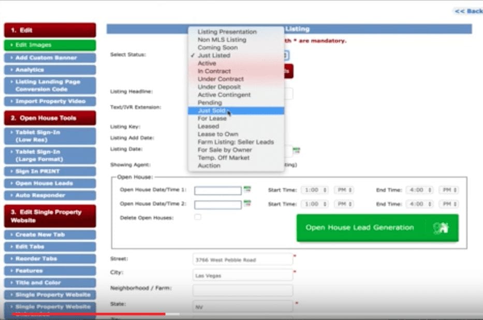Click the Street field '3766 West Pebble Road'
Image resolution: width=483 pixels, height=320 pixels.
click(243, 259)
